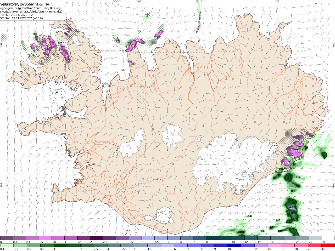335x251 pixels.
Task: Click the bright red 30 rain legend swatch
Action: coord(328,246)
